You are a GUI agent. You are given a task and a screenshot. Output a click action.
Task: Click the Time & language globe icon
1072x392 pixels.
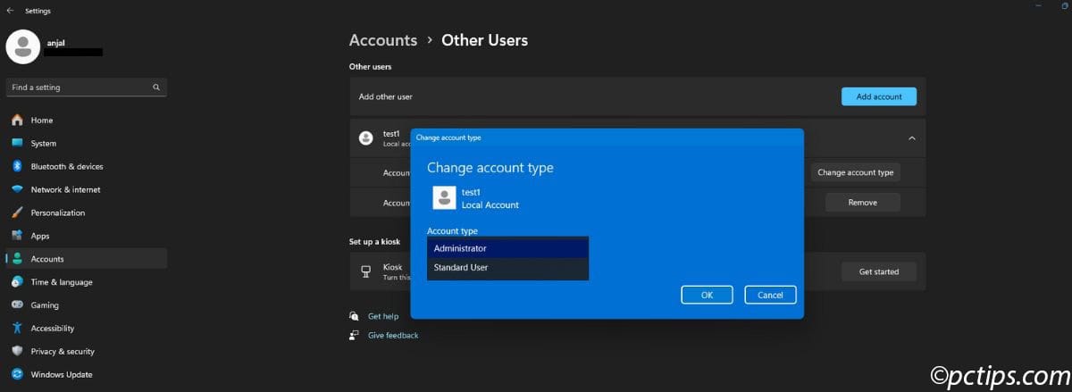pyautogui.click(x=17, y=282)
